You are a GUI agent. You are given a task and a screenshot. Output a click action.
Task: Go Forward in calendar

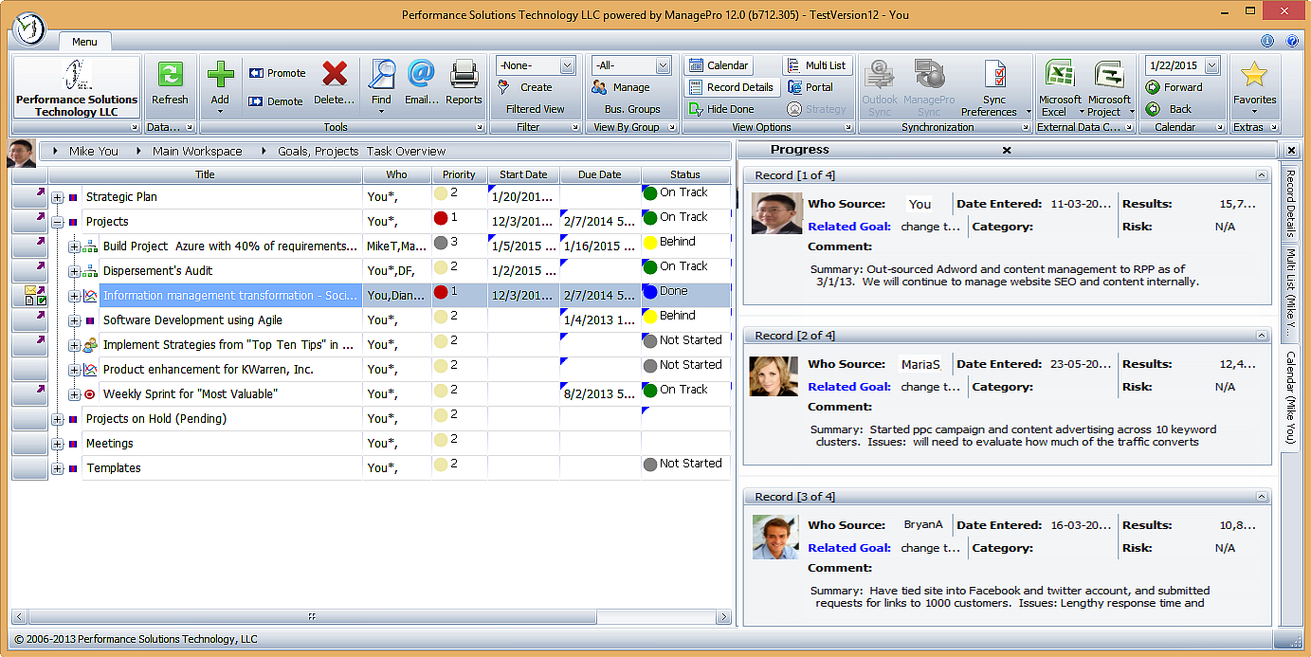(1174, 87)
